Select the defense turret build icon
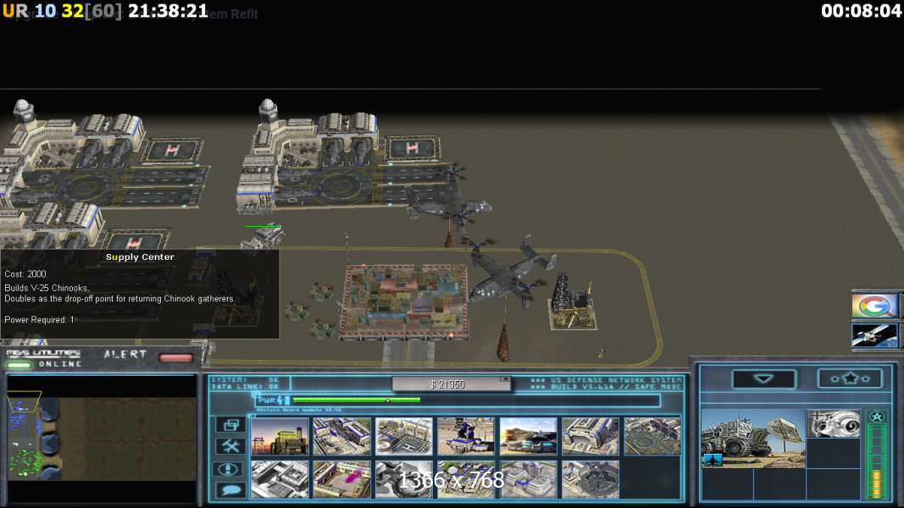 point(466,436)
